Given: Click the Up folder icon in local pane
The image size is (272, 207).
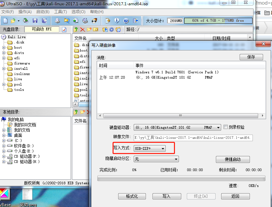Looking at the screenshot, I should [76, 112].
